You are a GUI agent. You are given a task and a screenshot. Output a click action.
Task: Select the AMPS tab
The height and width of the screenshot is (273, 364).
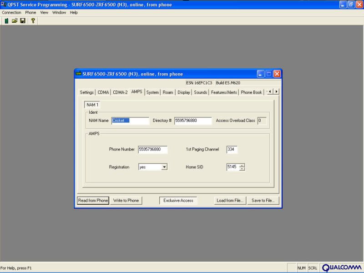coord(137,92)
